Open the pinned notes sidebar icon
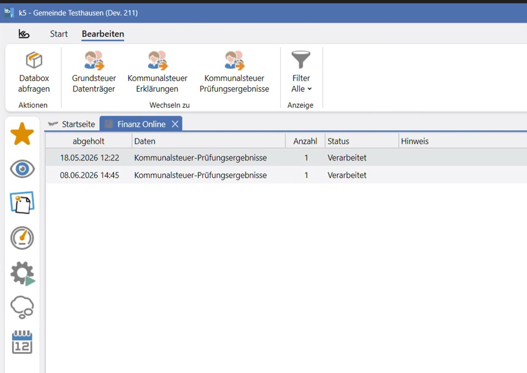The height and width of the screenshot is (373, 527). pyautogui.click(x=22, y=203)
